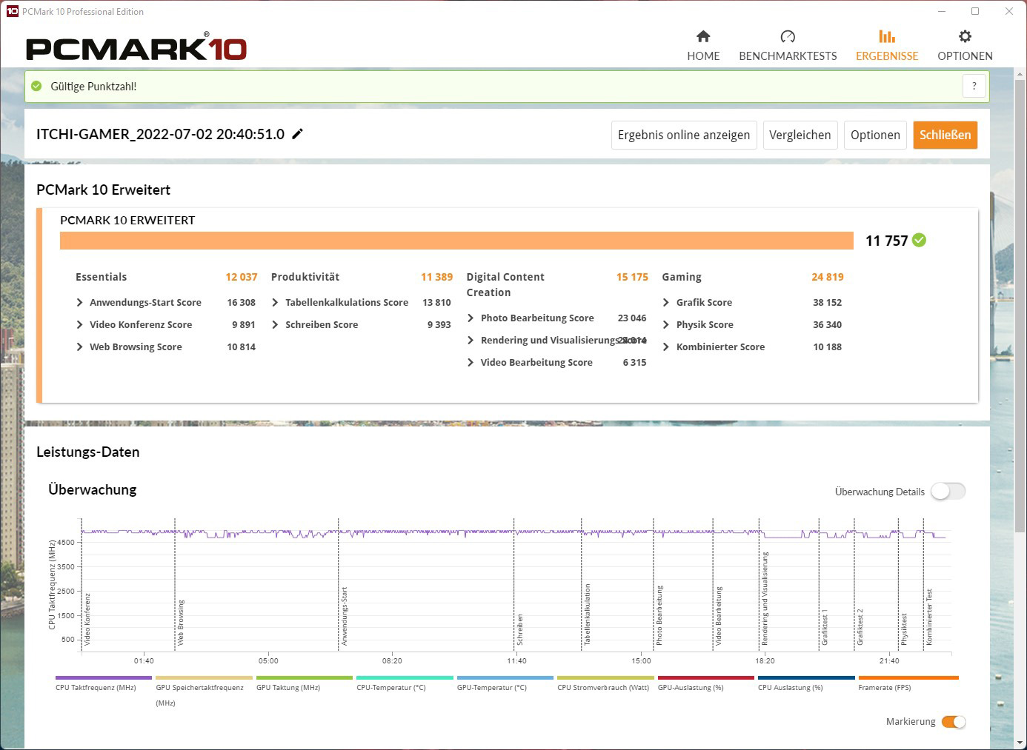Open the Optionen button in result header
1027x750 pixels.
(875, 135)
